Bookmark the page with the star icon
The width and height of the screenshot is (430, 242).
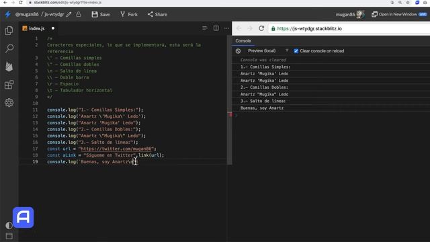point(408,2)
